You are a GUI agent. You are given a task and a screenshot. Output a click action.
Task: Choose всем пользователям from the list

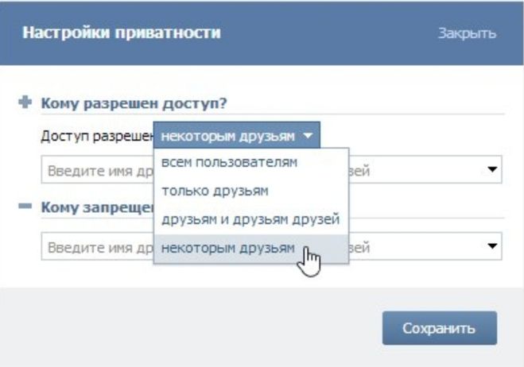pos(229,162)
